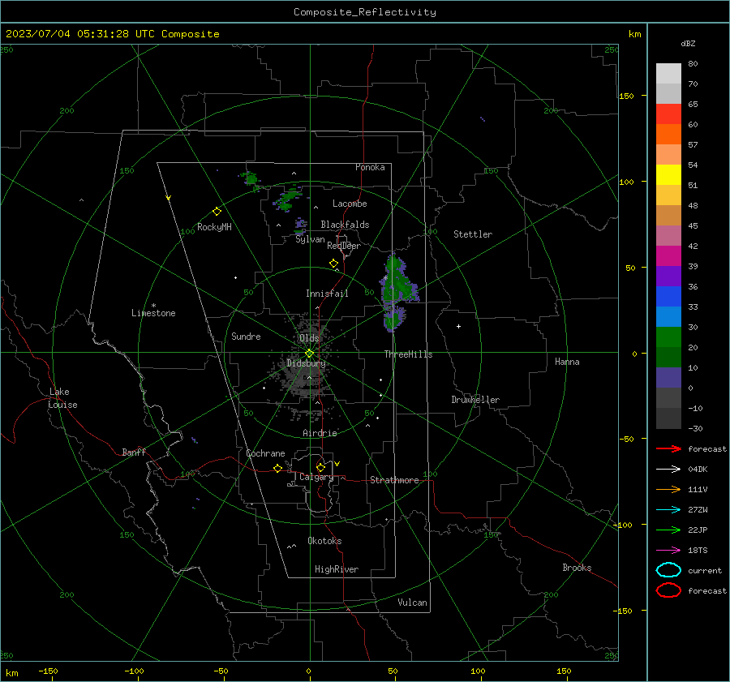This screenshot has height=682, width=730.
Task: Select the Innisfail label
Action: click(328, 294)
